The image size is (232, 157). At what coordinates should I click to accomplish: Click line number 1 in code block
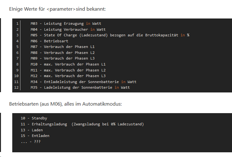point(18,24)
